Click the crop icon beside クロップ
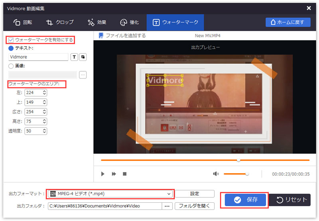319x221 pixels. pyautogui.click(x=49, y=22)
